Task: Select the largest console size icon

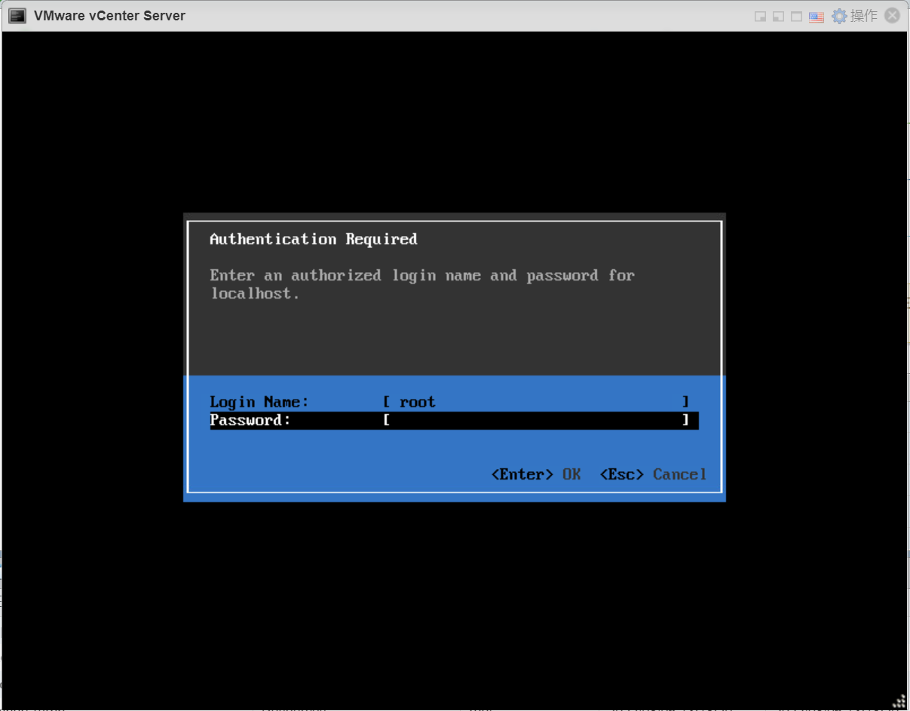Action: pyautogui.click(x=797, y=17)
